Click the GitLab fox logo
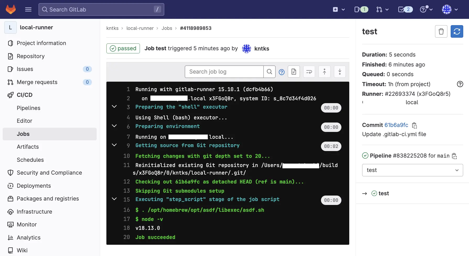The width and height of the screenshot is (469, 256). tap(11, 9)
